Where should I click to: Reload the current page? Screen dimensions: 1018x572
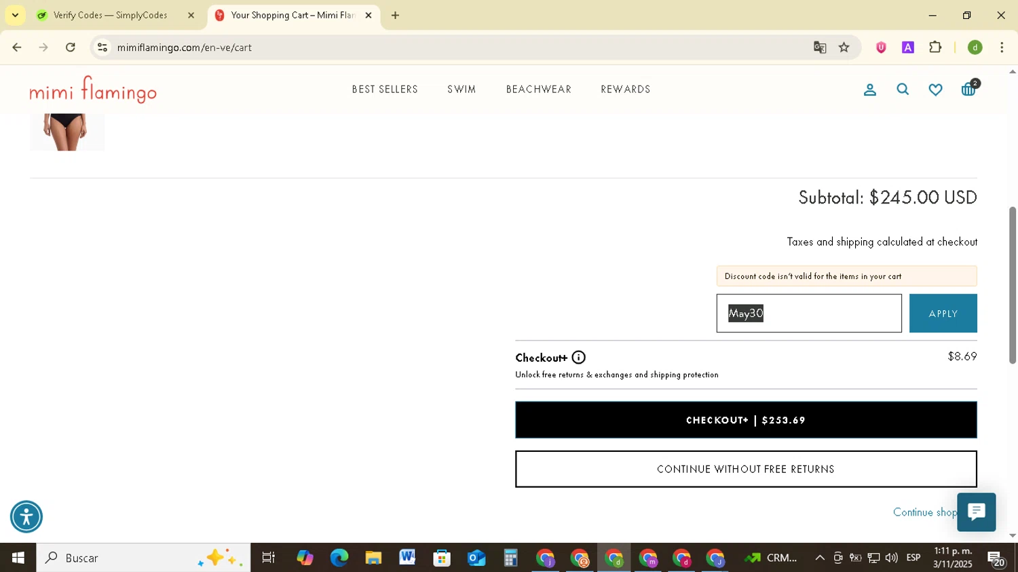click(71, 47)
